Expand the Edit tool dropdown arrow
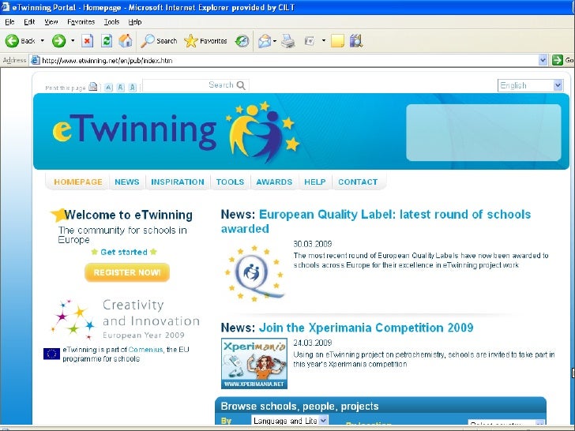The width and height of the screenshot is (575, 431). pos(324,41)
